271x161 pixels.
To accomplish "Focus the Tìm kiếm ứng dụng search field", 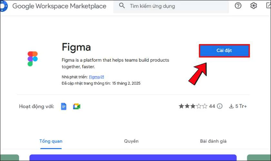I will point(171,6).
